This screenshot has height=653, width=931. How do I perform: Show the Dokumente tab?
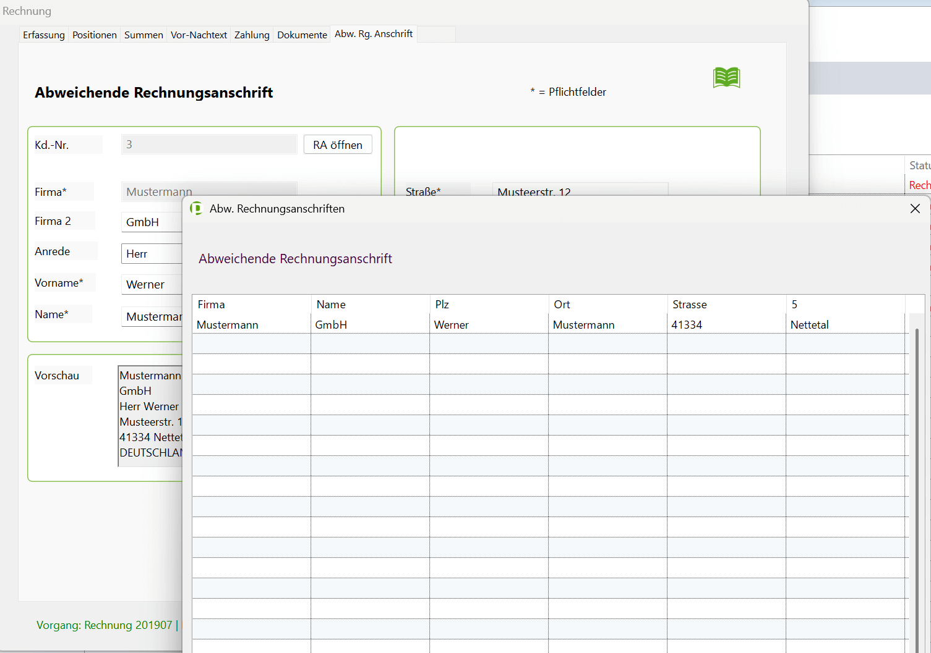point(302,35)
